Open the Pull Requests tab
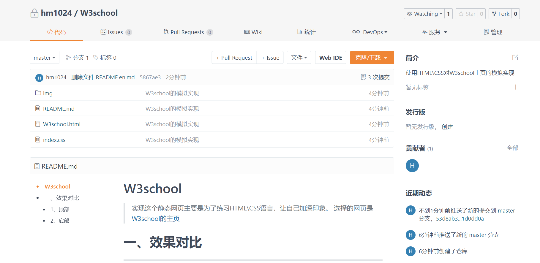The height and width of the screenshot is (263, 540). point(188,32)
